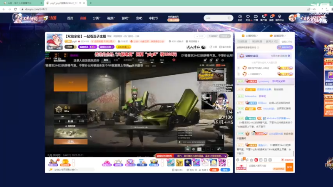Expand the 分类 dropdown menu
Viewport: 333px width, 187px height.
(97, 18)
